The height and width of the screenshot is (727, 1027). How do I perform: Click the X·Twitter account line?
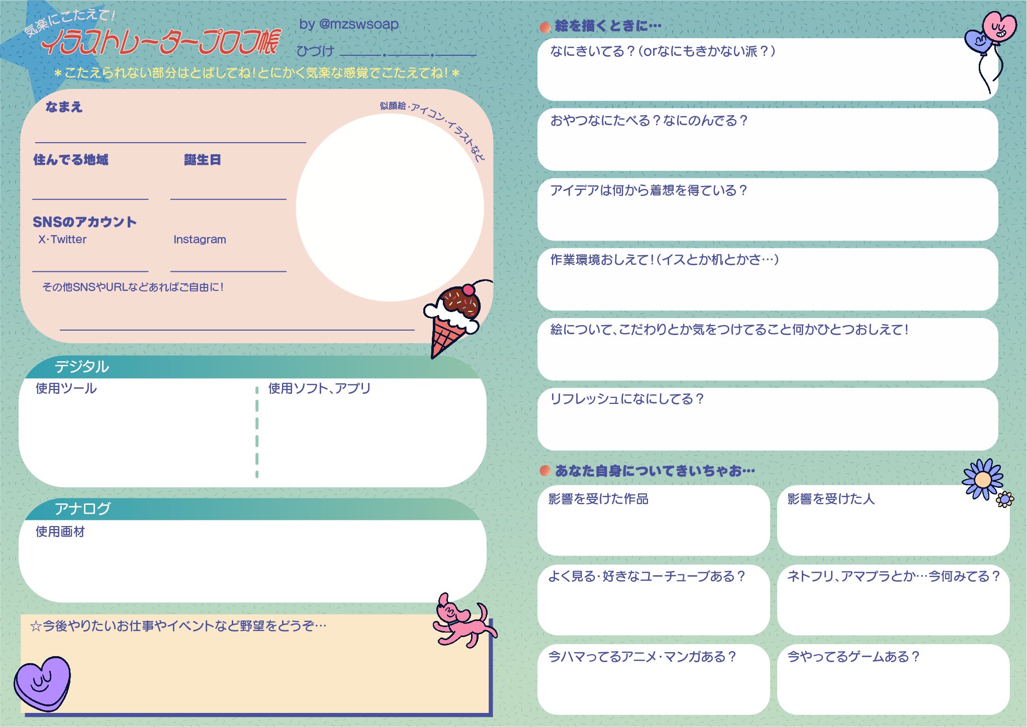(90, 271)
